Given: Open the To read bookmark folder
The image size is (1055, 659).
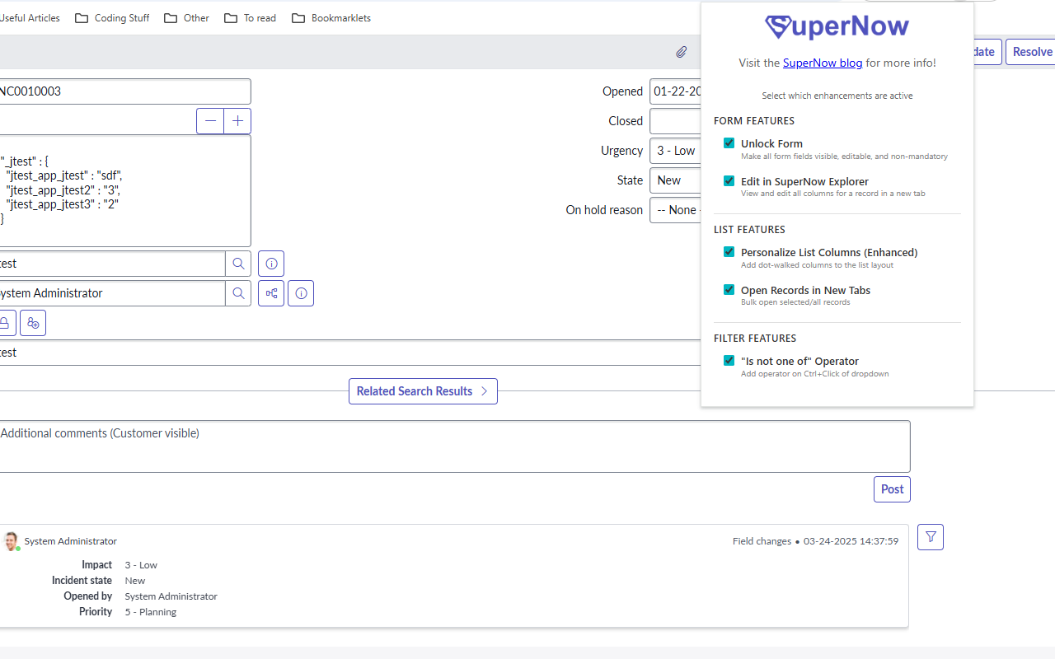Looking at the screenshot, I should click(250, 18).
